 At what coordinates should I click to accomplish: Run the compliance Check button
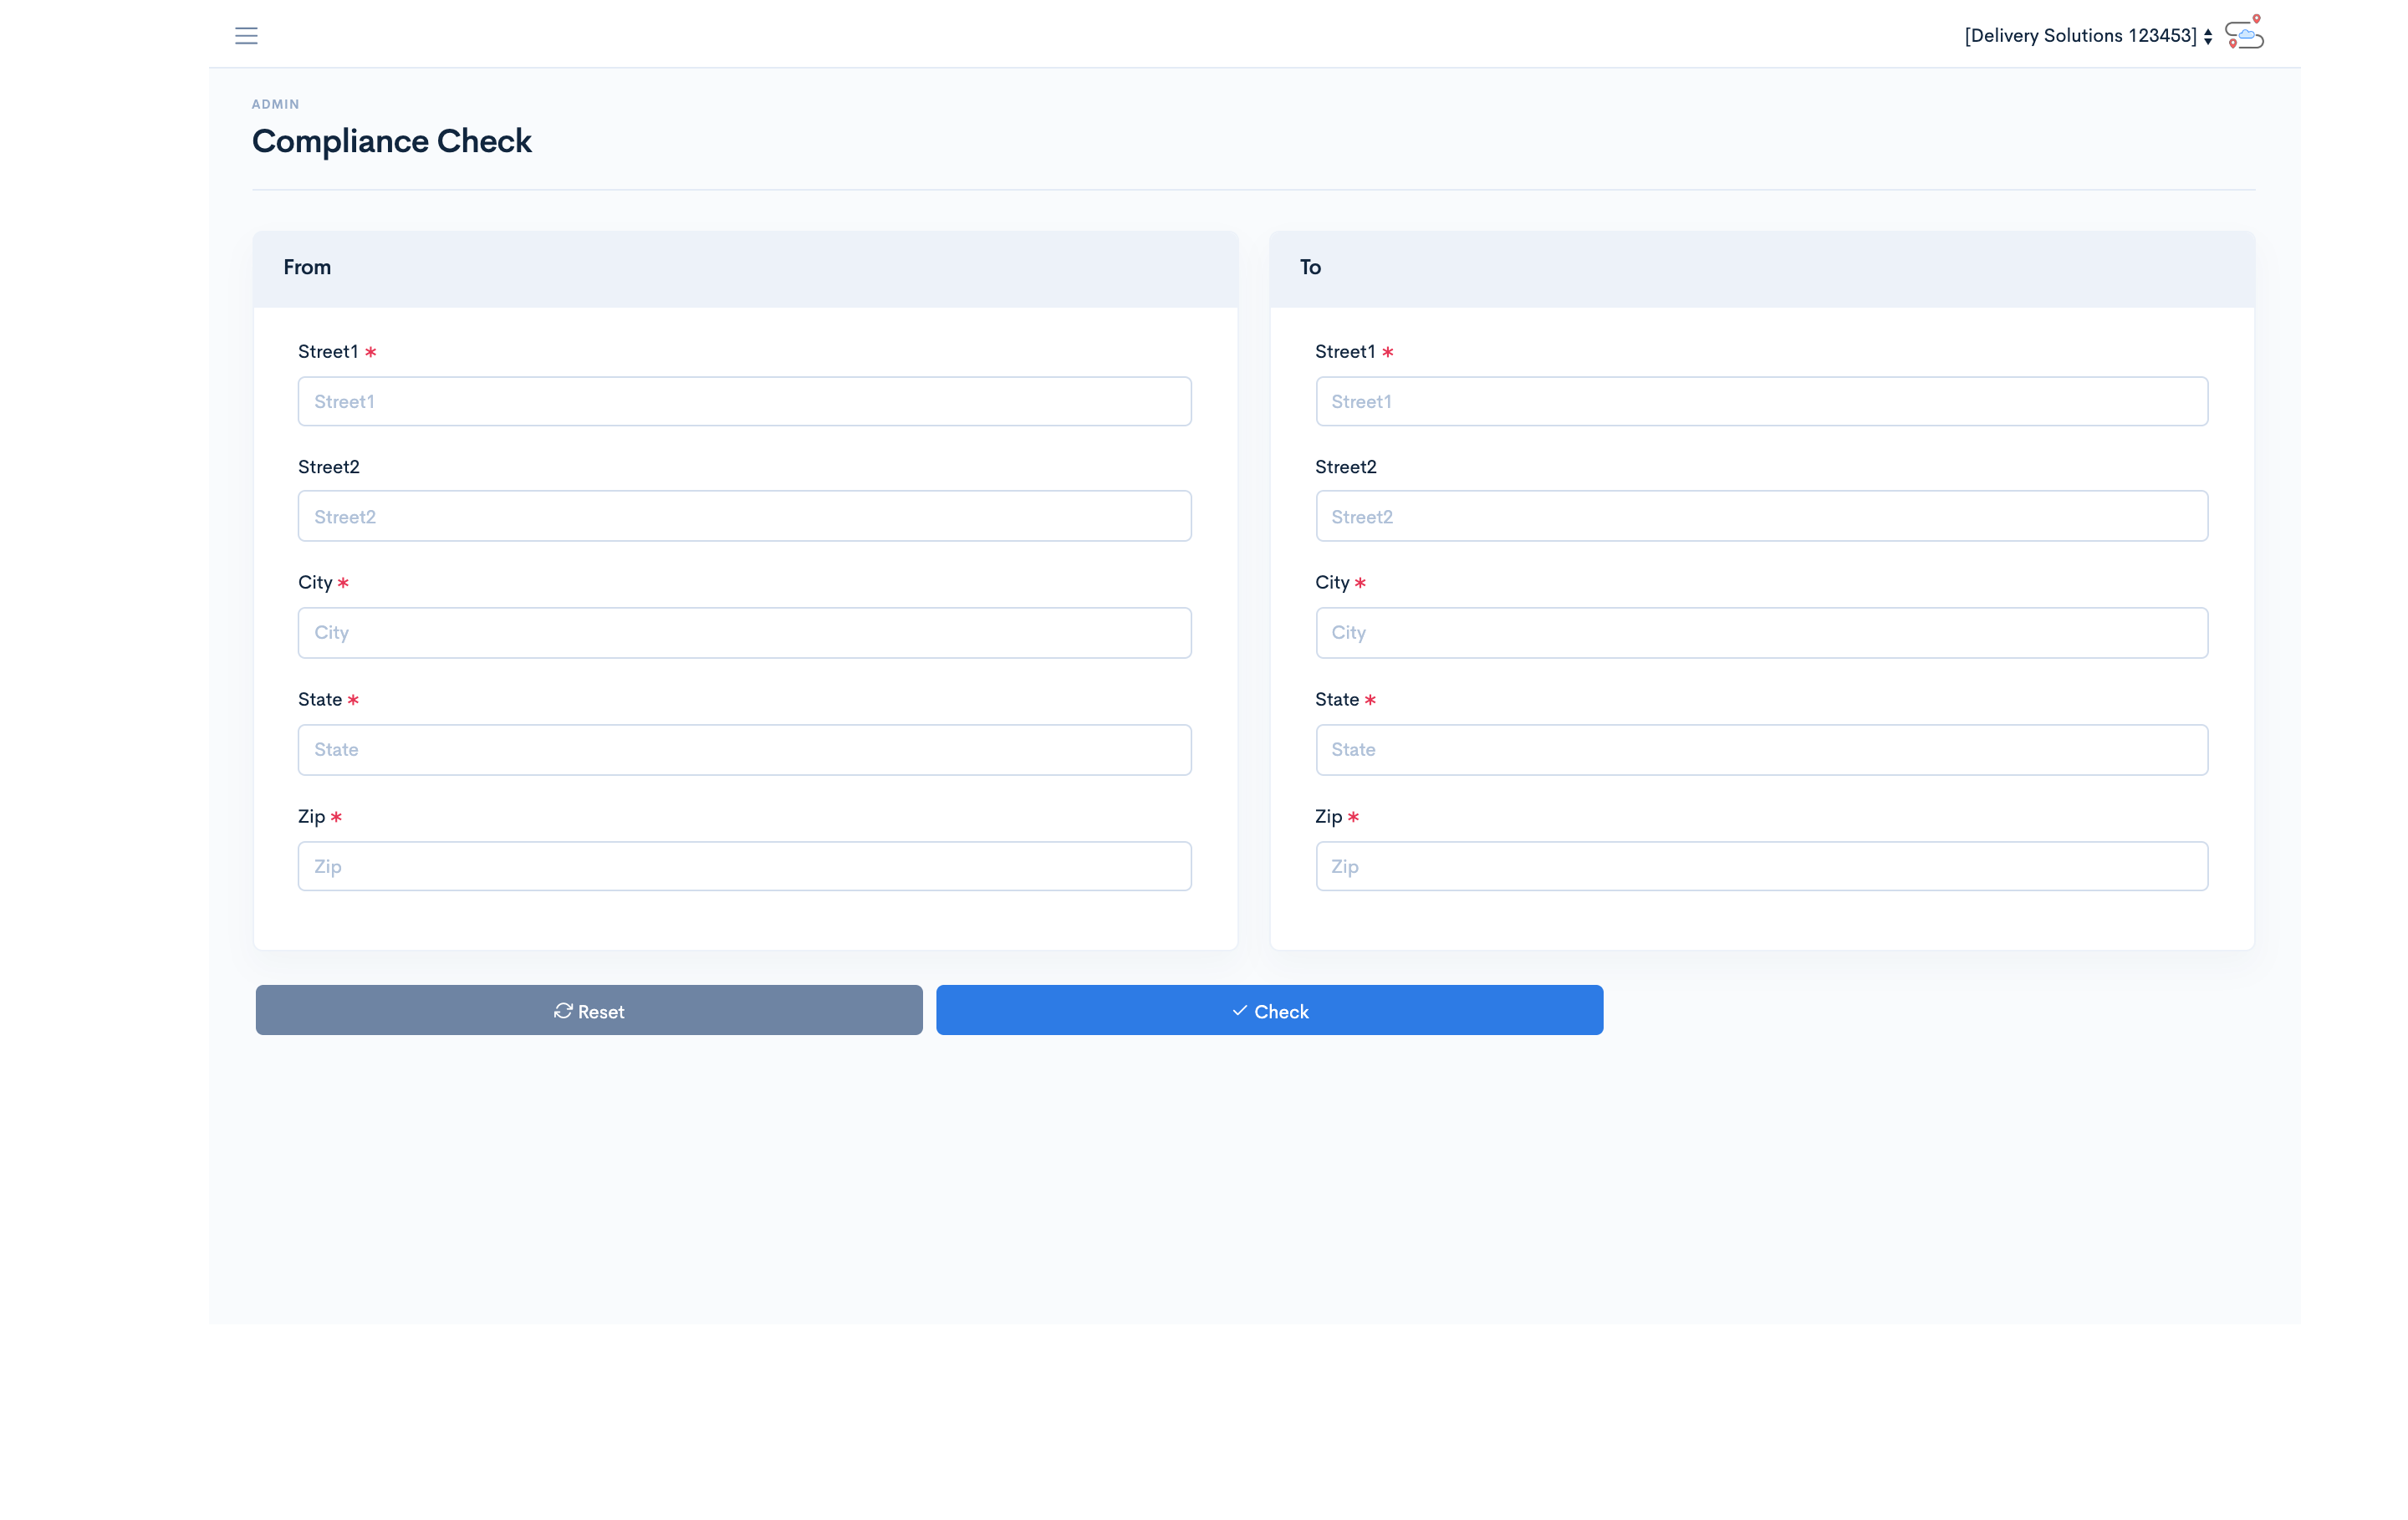1269,1010
